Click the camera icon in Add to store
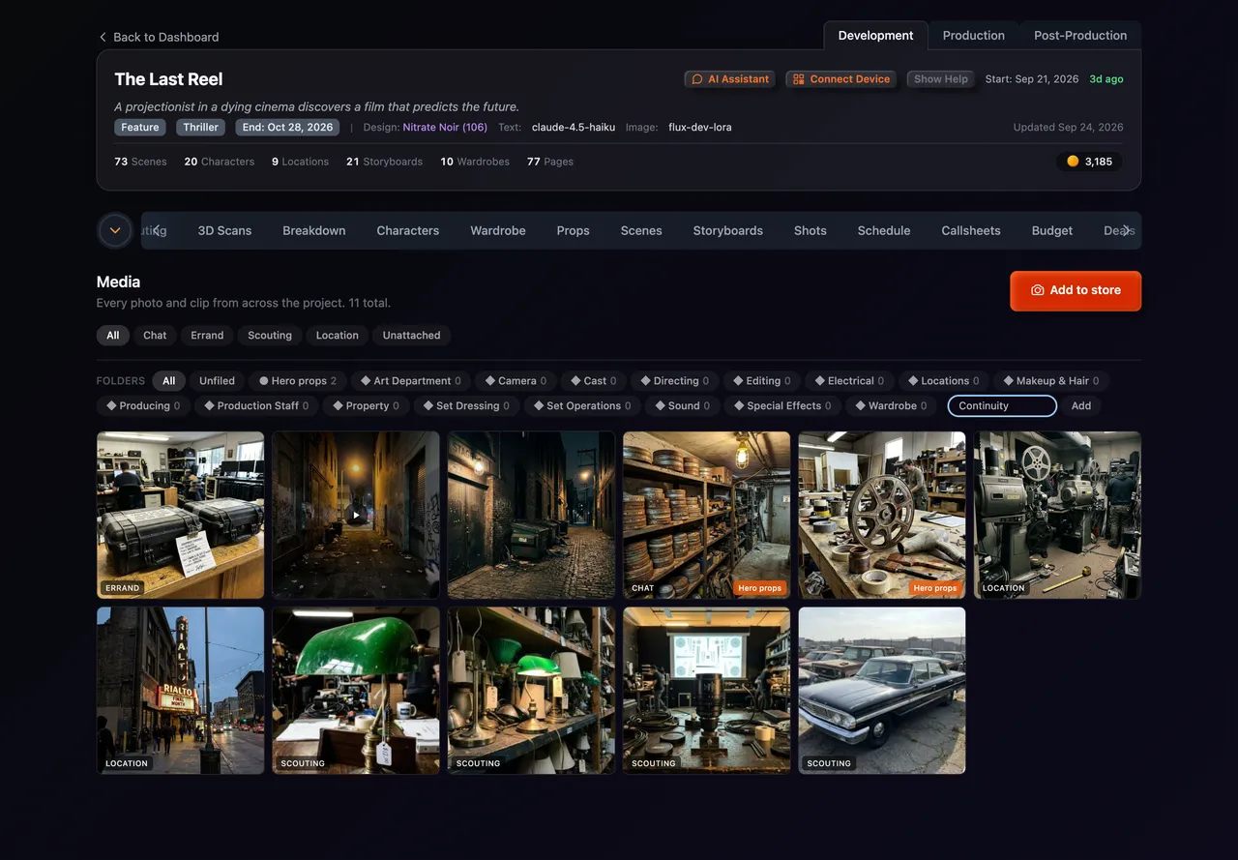This screenshot has height=860, width=1238. pos(1037,290)
